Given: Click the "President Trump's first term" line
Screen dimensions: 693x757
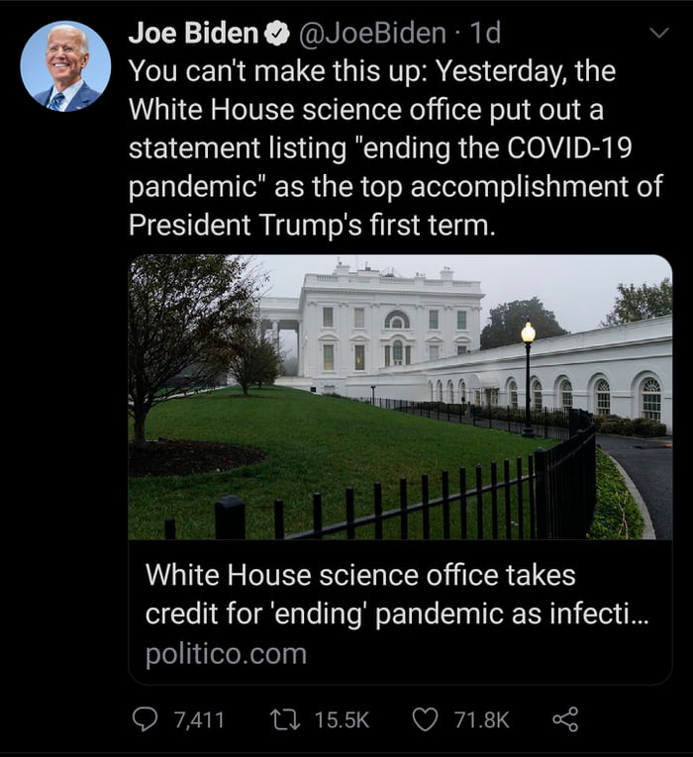Looking at the screenshot, I should (310, 224).
